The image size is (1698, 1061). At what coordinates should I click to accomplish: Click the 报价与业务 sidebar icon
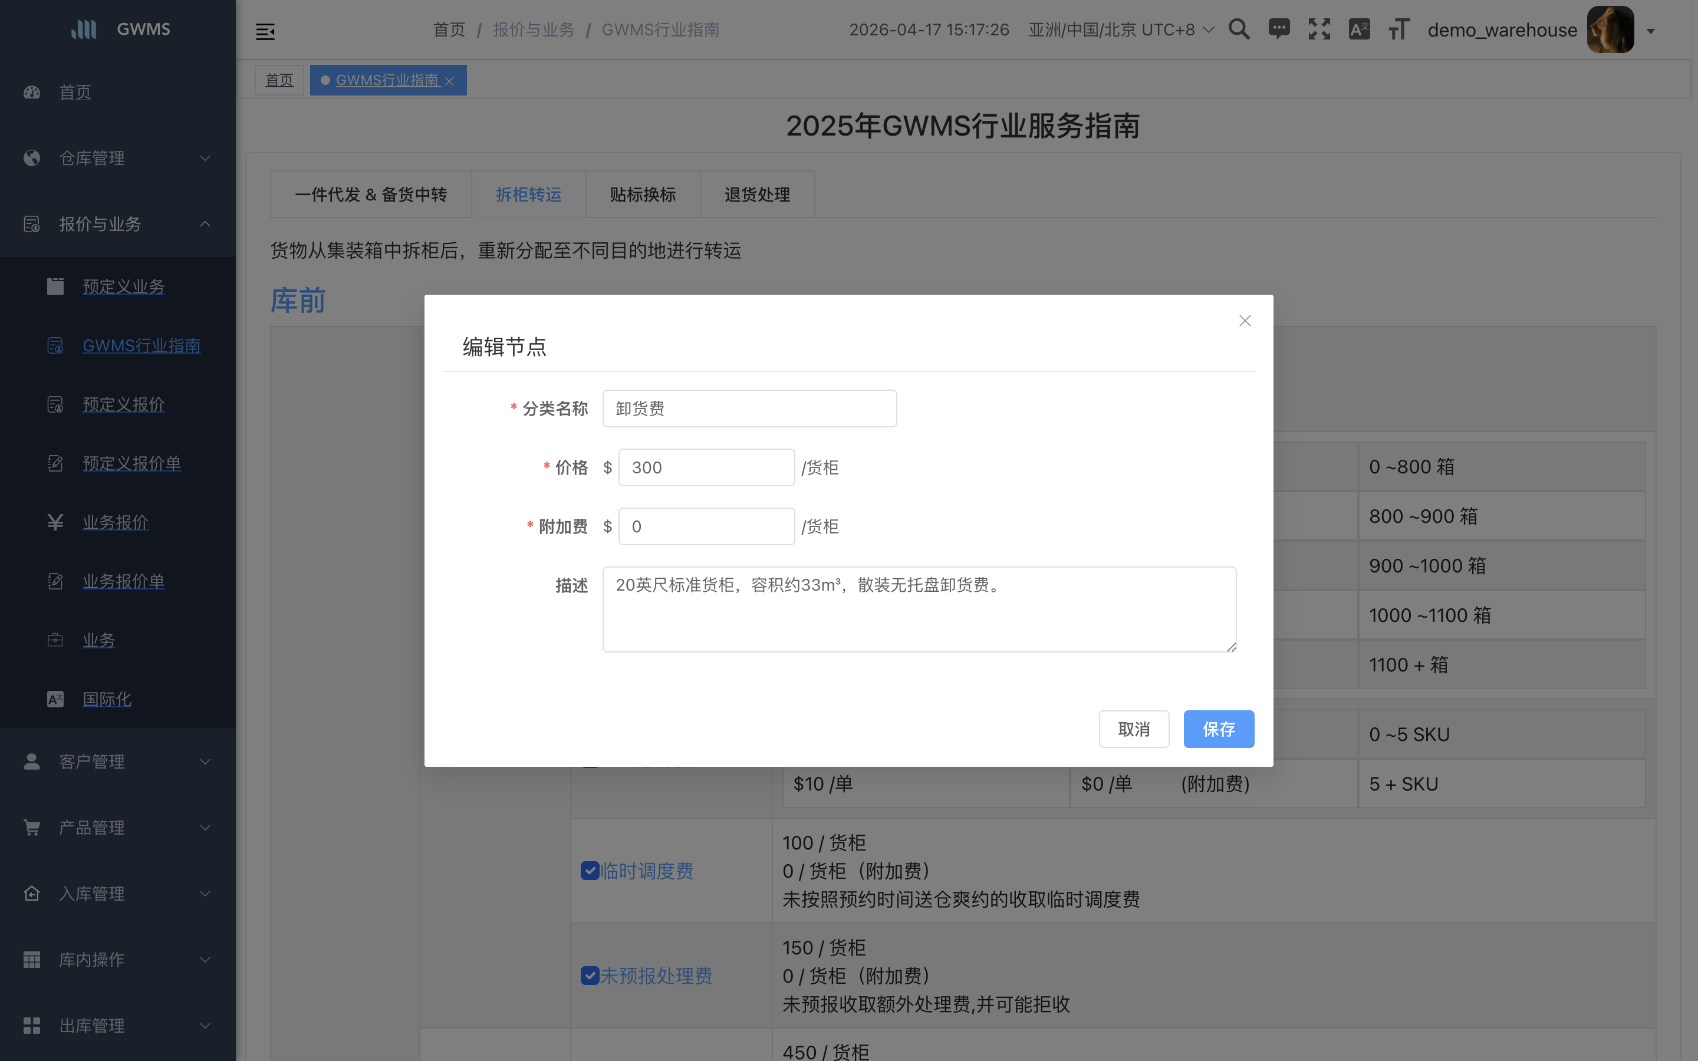click(x=32, y=224)
